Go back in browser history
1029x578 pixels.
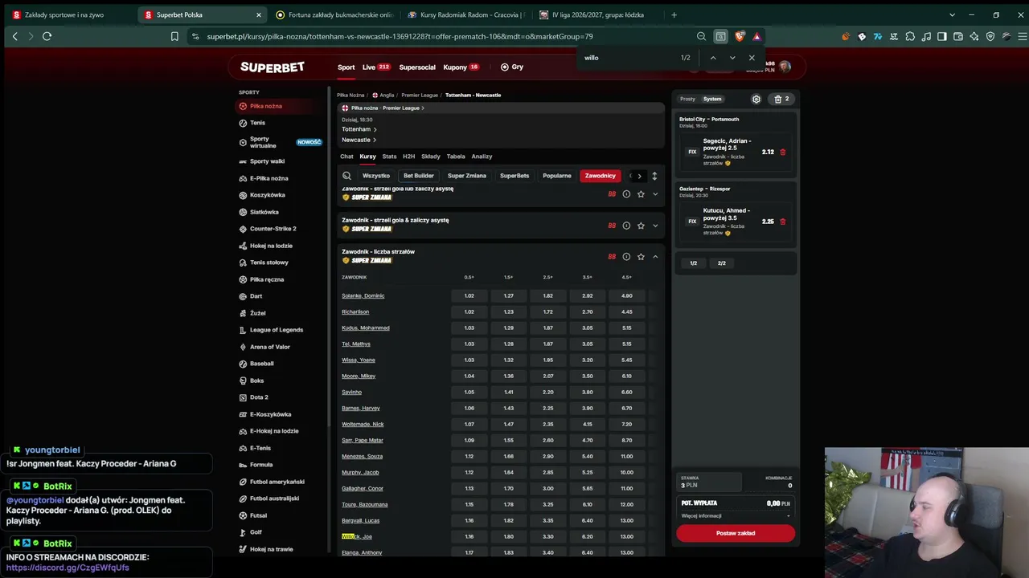[x=14, y=36]
